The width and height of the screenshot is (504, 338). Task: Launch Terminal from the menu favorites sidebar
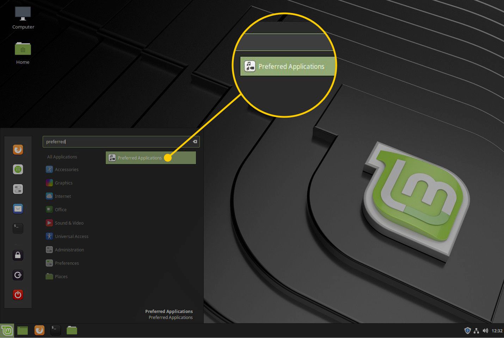click(x=18, y=229)
